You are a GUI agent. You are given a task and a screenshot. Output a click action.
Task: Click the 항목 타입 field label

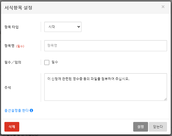[x=12, y=27]
